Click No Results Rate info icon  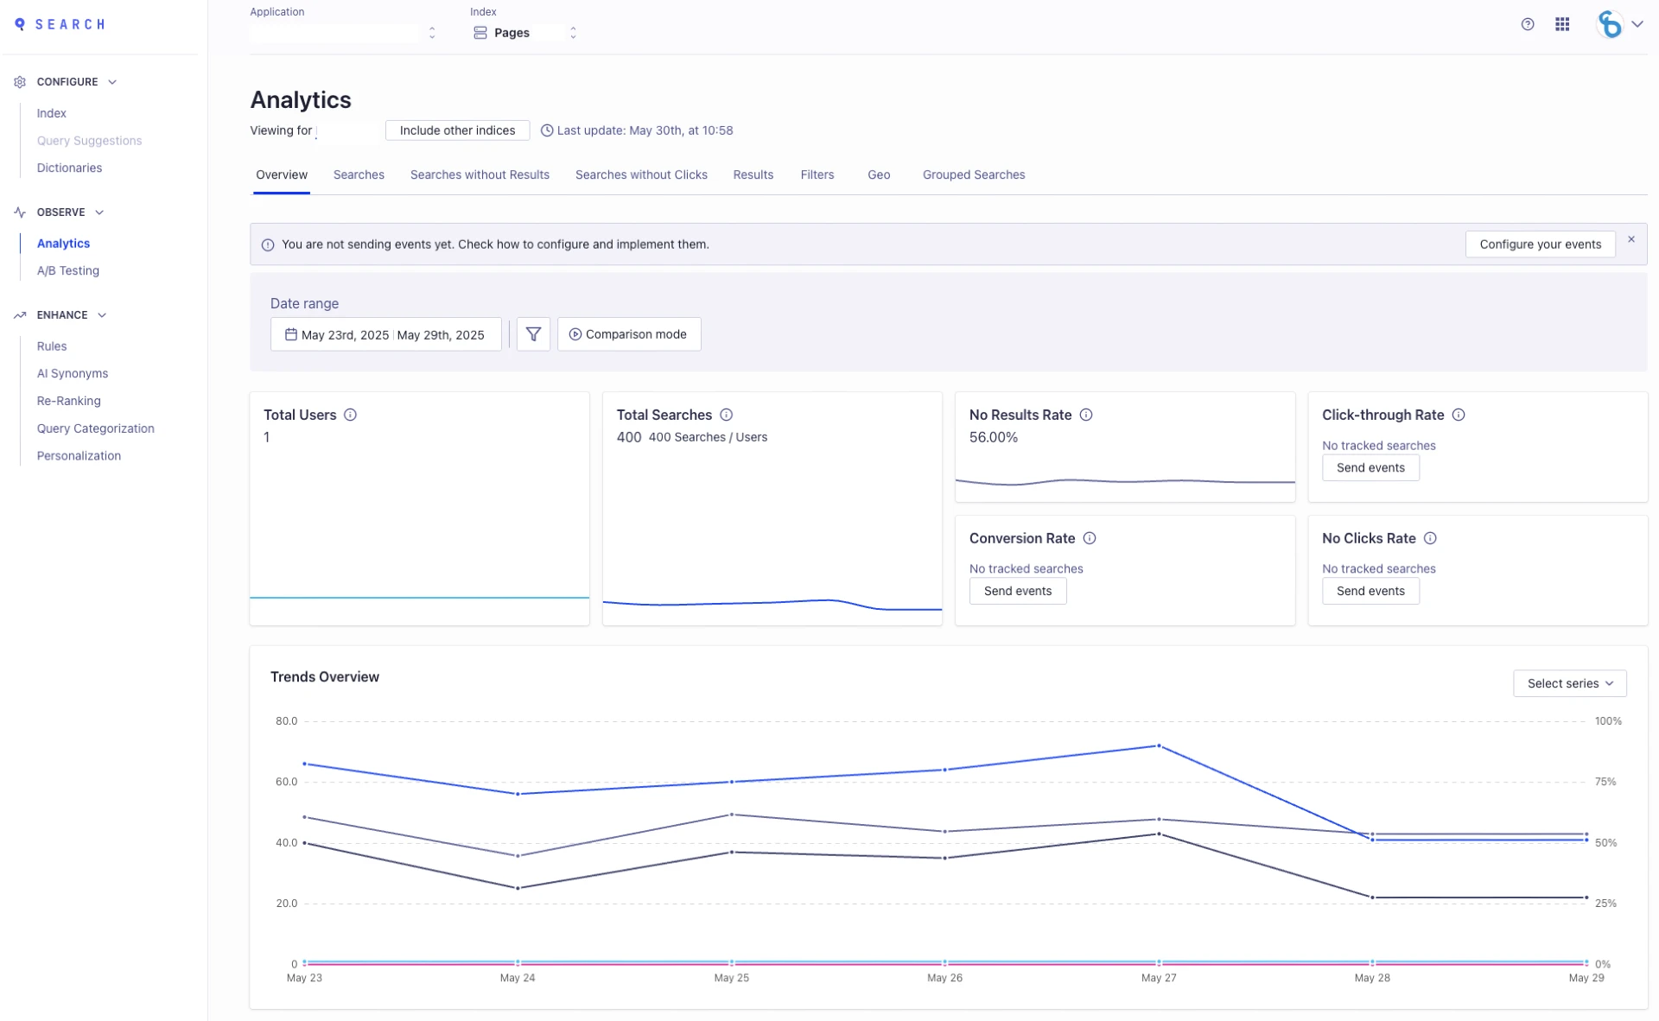(x=1086, y=415)
